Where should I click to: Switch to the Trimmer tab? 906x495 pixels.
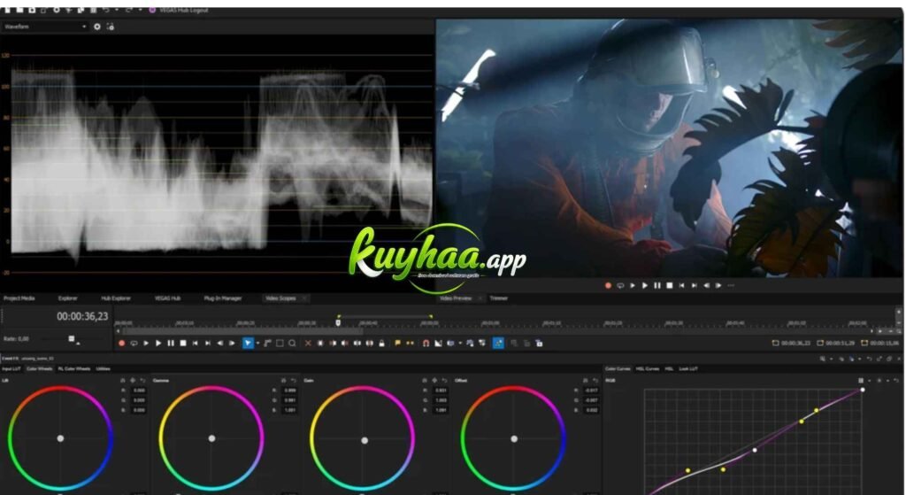click(x=499, y=298)
